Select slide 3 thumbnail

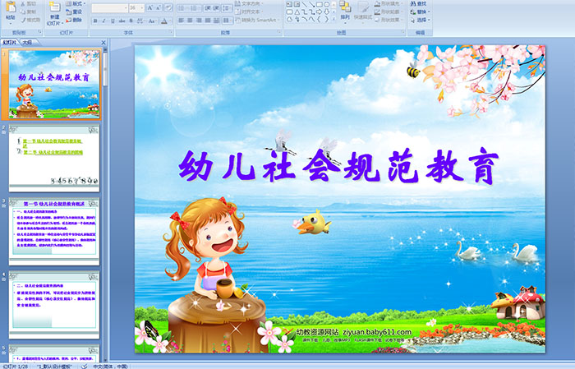[54, 232]
